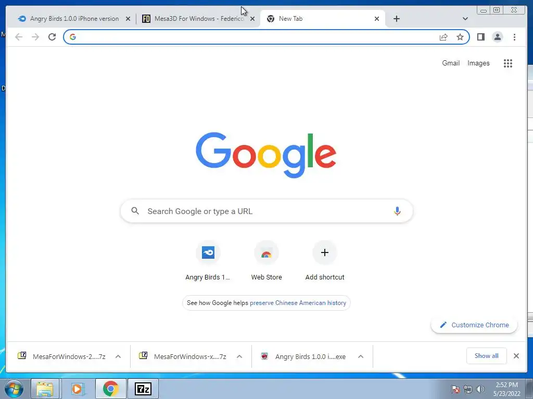Close the New Tab tab
Image resolution: width=533 pixels, height=399 pixels.
click(x=377, y=19)
